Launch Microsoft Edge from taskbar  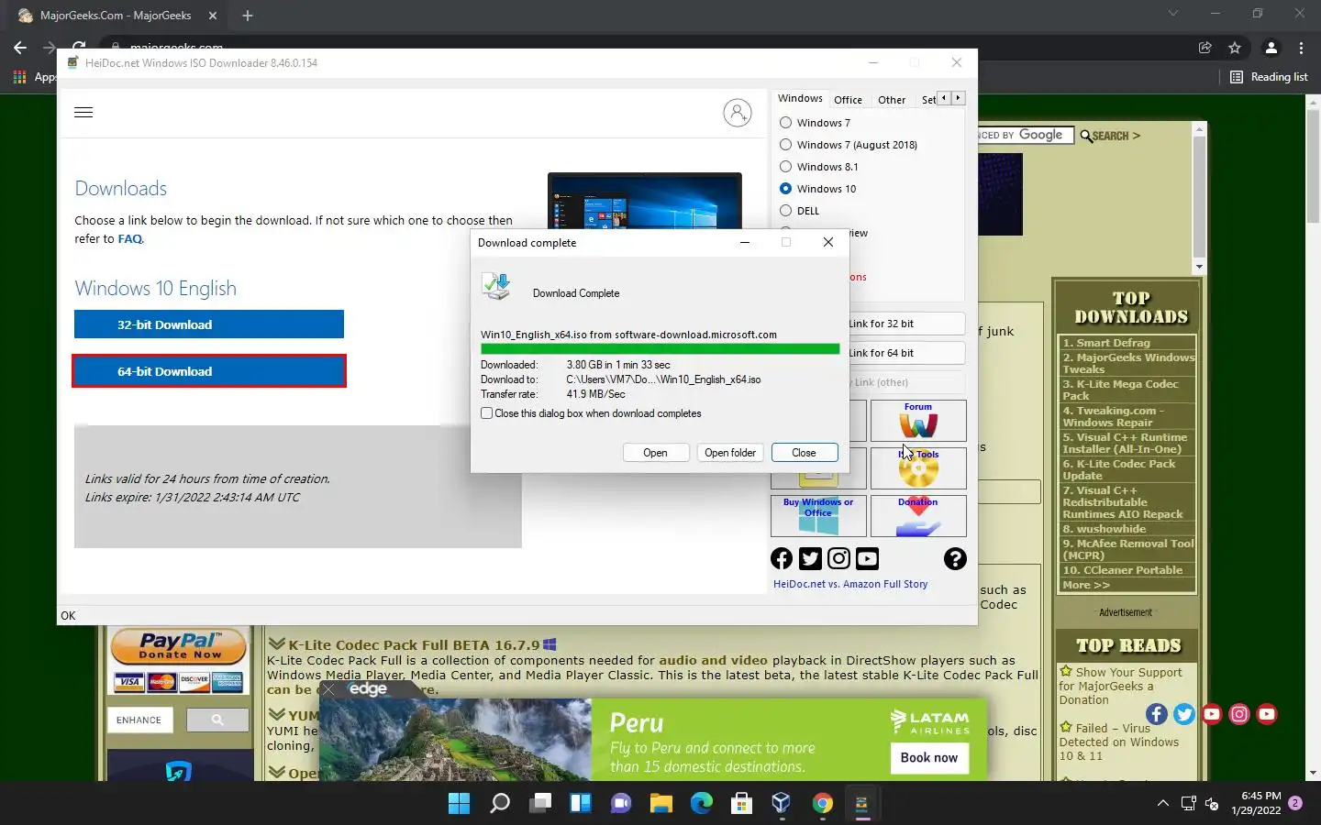point(702,804)
